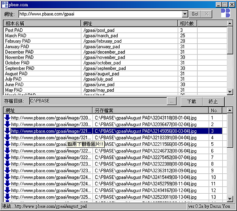The image size is (237, 211).
Task: Click the arrow icon for row No. 10
Action: click(x=7, y=177)
